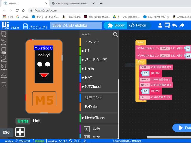191x143 pixels.
Task: Select the nakkyi label on device screen
Action: 44,55
